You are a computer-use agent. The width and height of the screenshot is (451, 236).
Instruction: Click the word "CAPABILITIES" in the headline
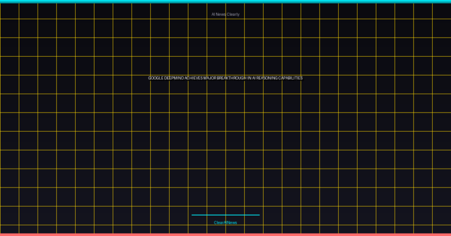(x=292, y=78)
